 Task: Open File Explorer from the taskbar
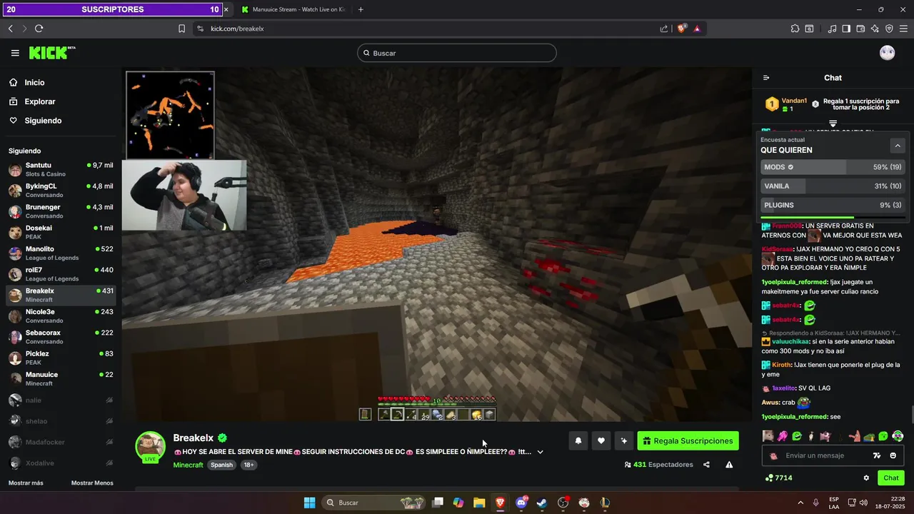[x=479, y=503]
